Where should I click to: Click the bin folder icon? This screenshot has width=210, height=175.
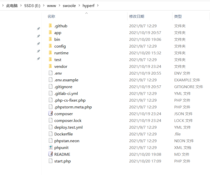coord(51,39)
